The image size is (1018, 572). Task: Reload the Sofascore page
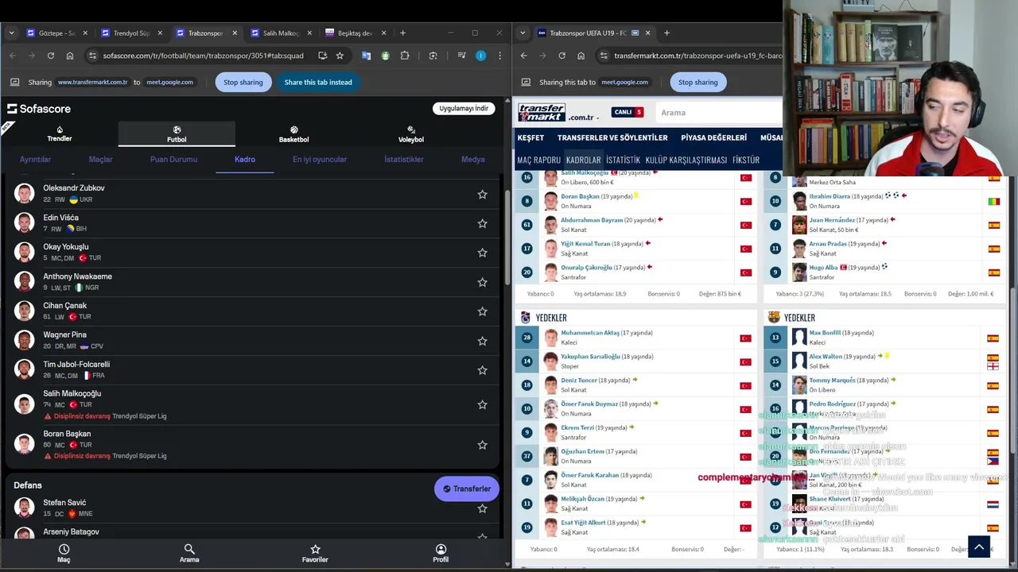point(50,56)
